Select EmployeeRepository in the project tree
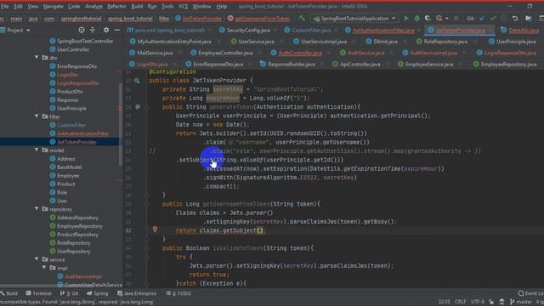This screenshot has width=544, height=306. tap(79, 226)
